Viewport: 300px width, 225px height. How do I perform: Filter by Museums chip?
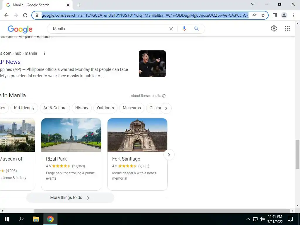pyautogui.click(x=132, y=108)
